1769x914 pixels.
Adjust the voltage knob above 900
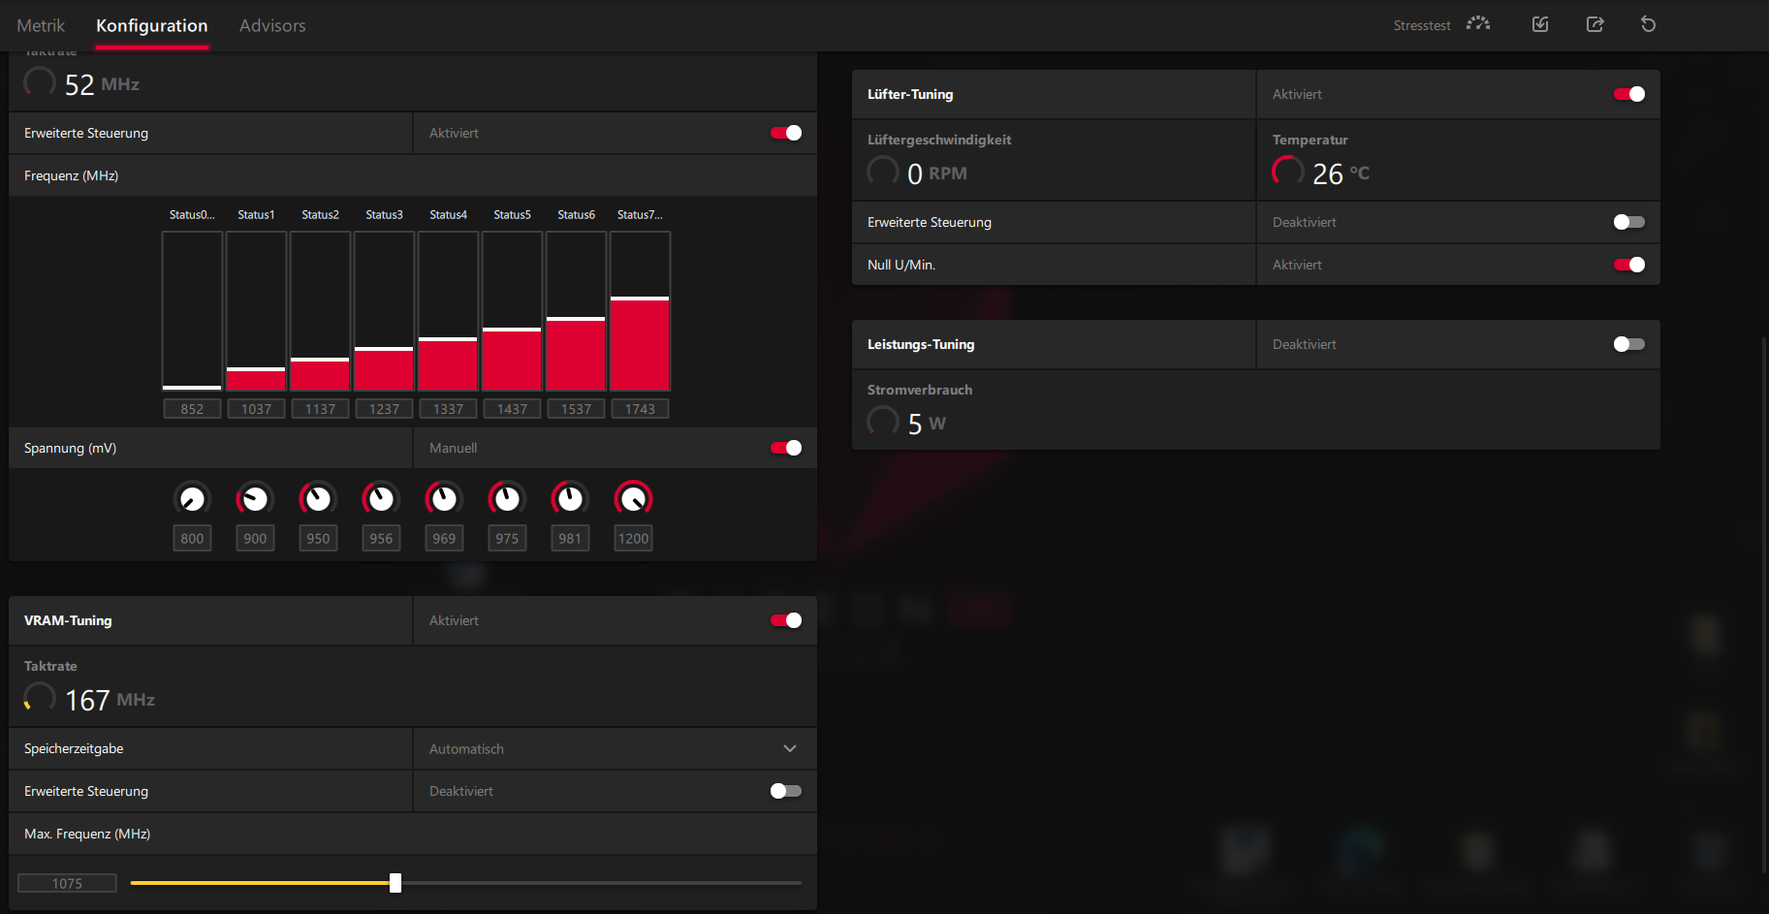tap(255, 499)
